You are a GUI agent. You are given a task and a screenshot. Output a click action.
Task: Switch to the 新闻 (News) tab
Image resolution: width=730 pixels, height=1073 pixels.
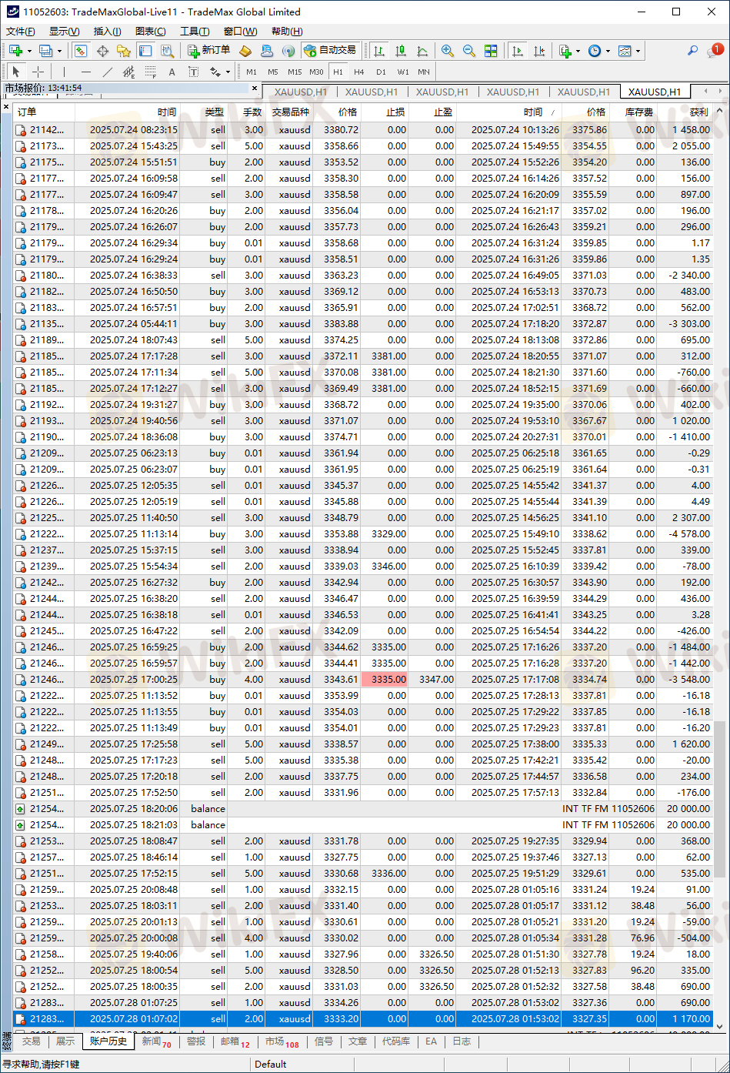pos(155,1041)
